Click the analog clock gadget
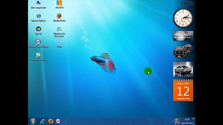 183,18
